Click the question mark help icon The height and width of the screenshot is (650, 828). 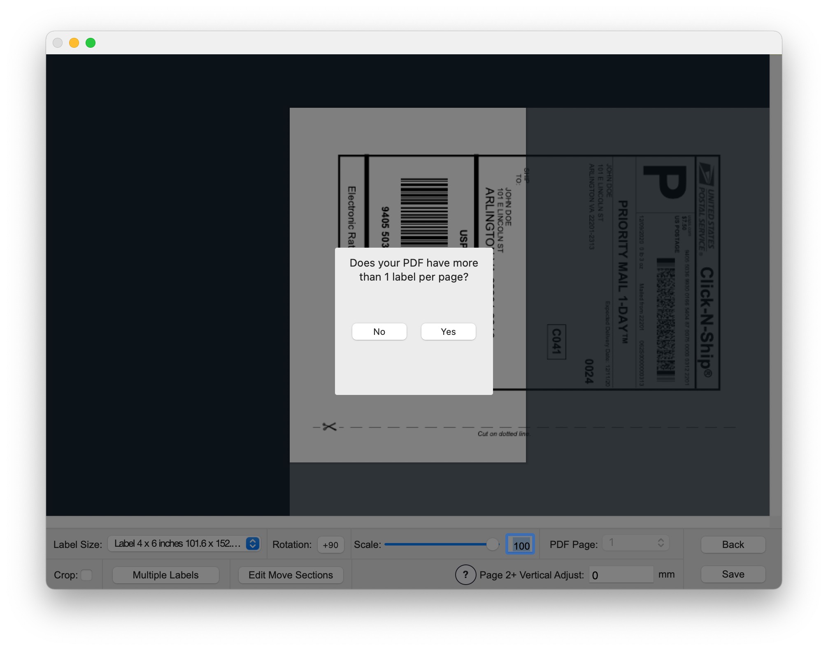pyautogui.click(x=465, y=574)
